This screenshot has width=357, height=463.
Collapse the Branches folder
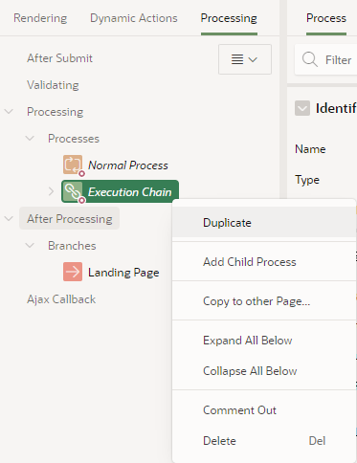pos(30,246)
